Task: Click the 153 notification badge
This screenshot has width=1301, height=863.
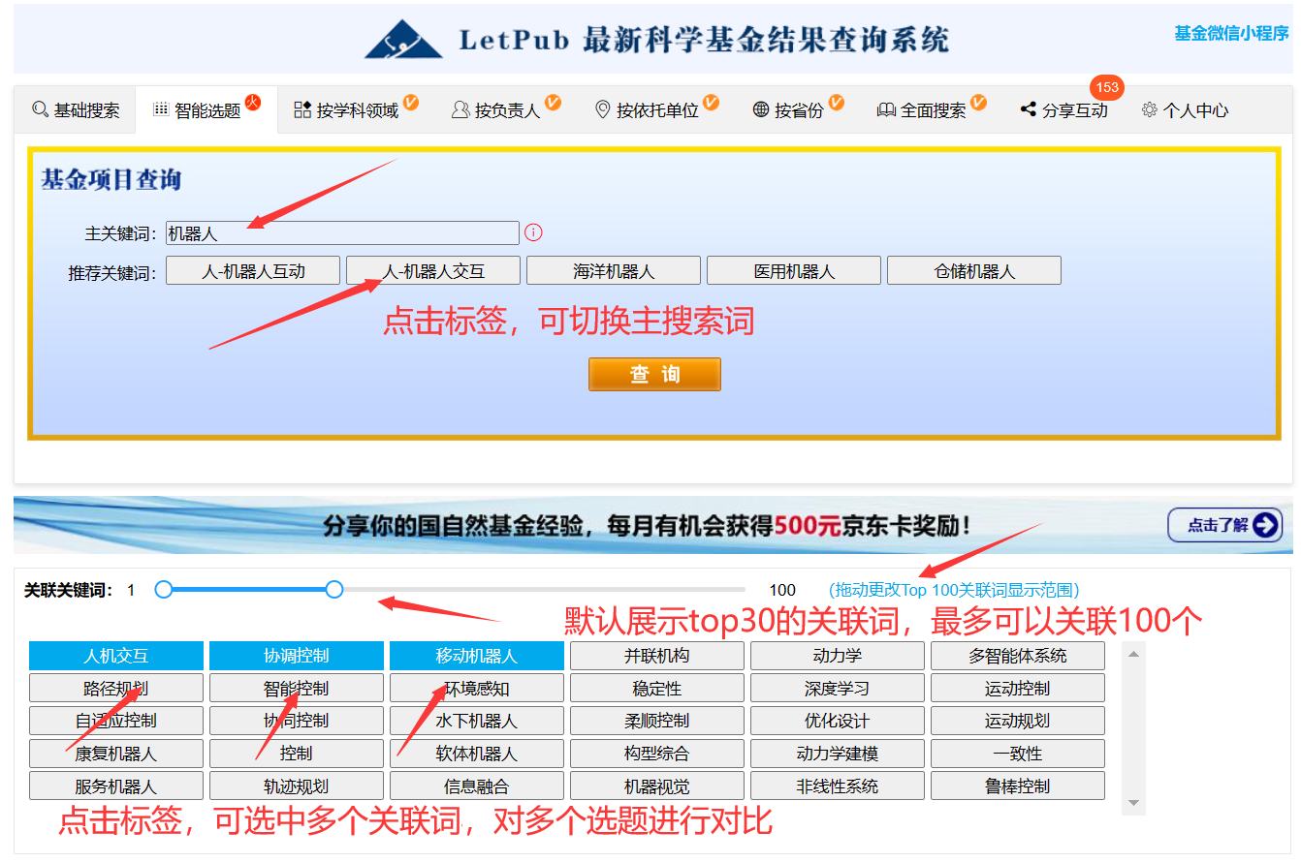Action: click(1106, 87)
